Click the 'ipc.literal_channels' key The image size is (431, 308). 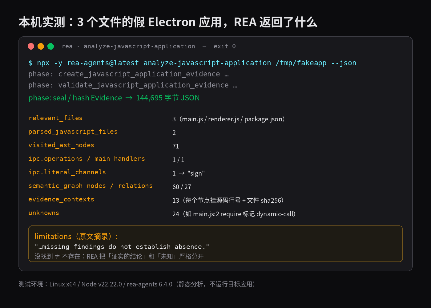click(67, 172)
